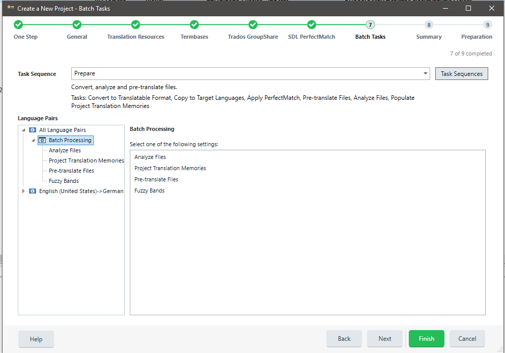Collapse the All Language Pairs node
The image size is (505, 353).
[23, 130]
